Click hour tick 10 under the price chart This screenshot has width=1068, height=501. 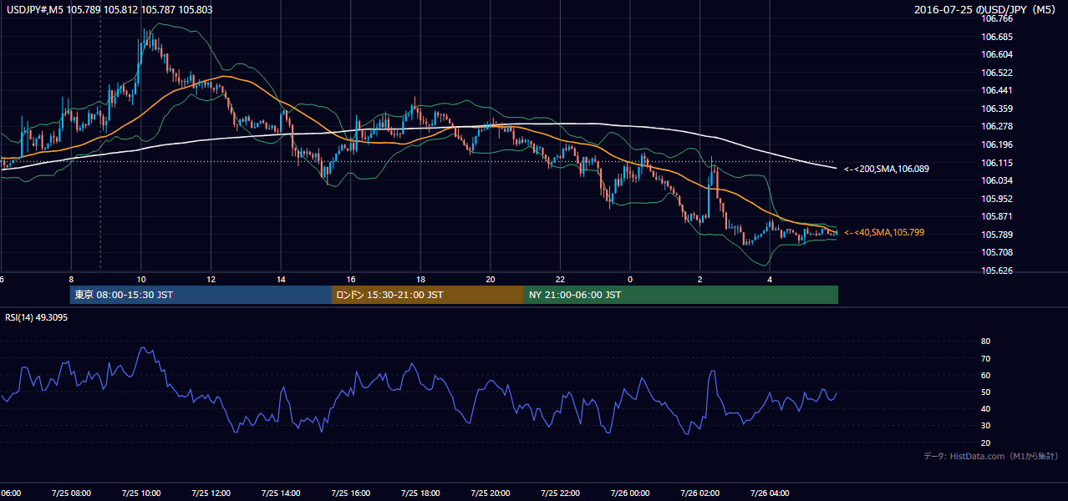coord(141,280)
